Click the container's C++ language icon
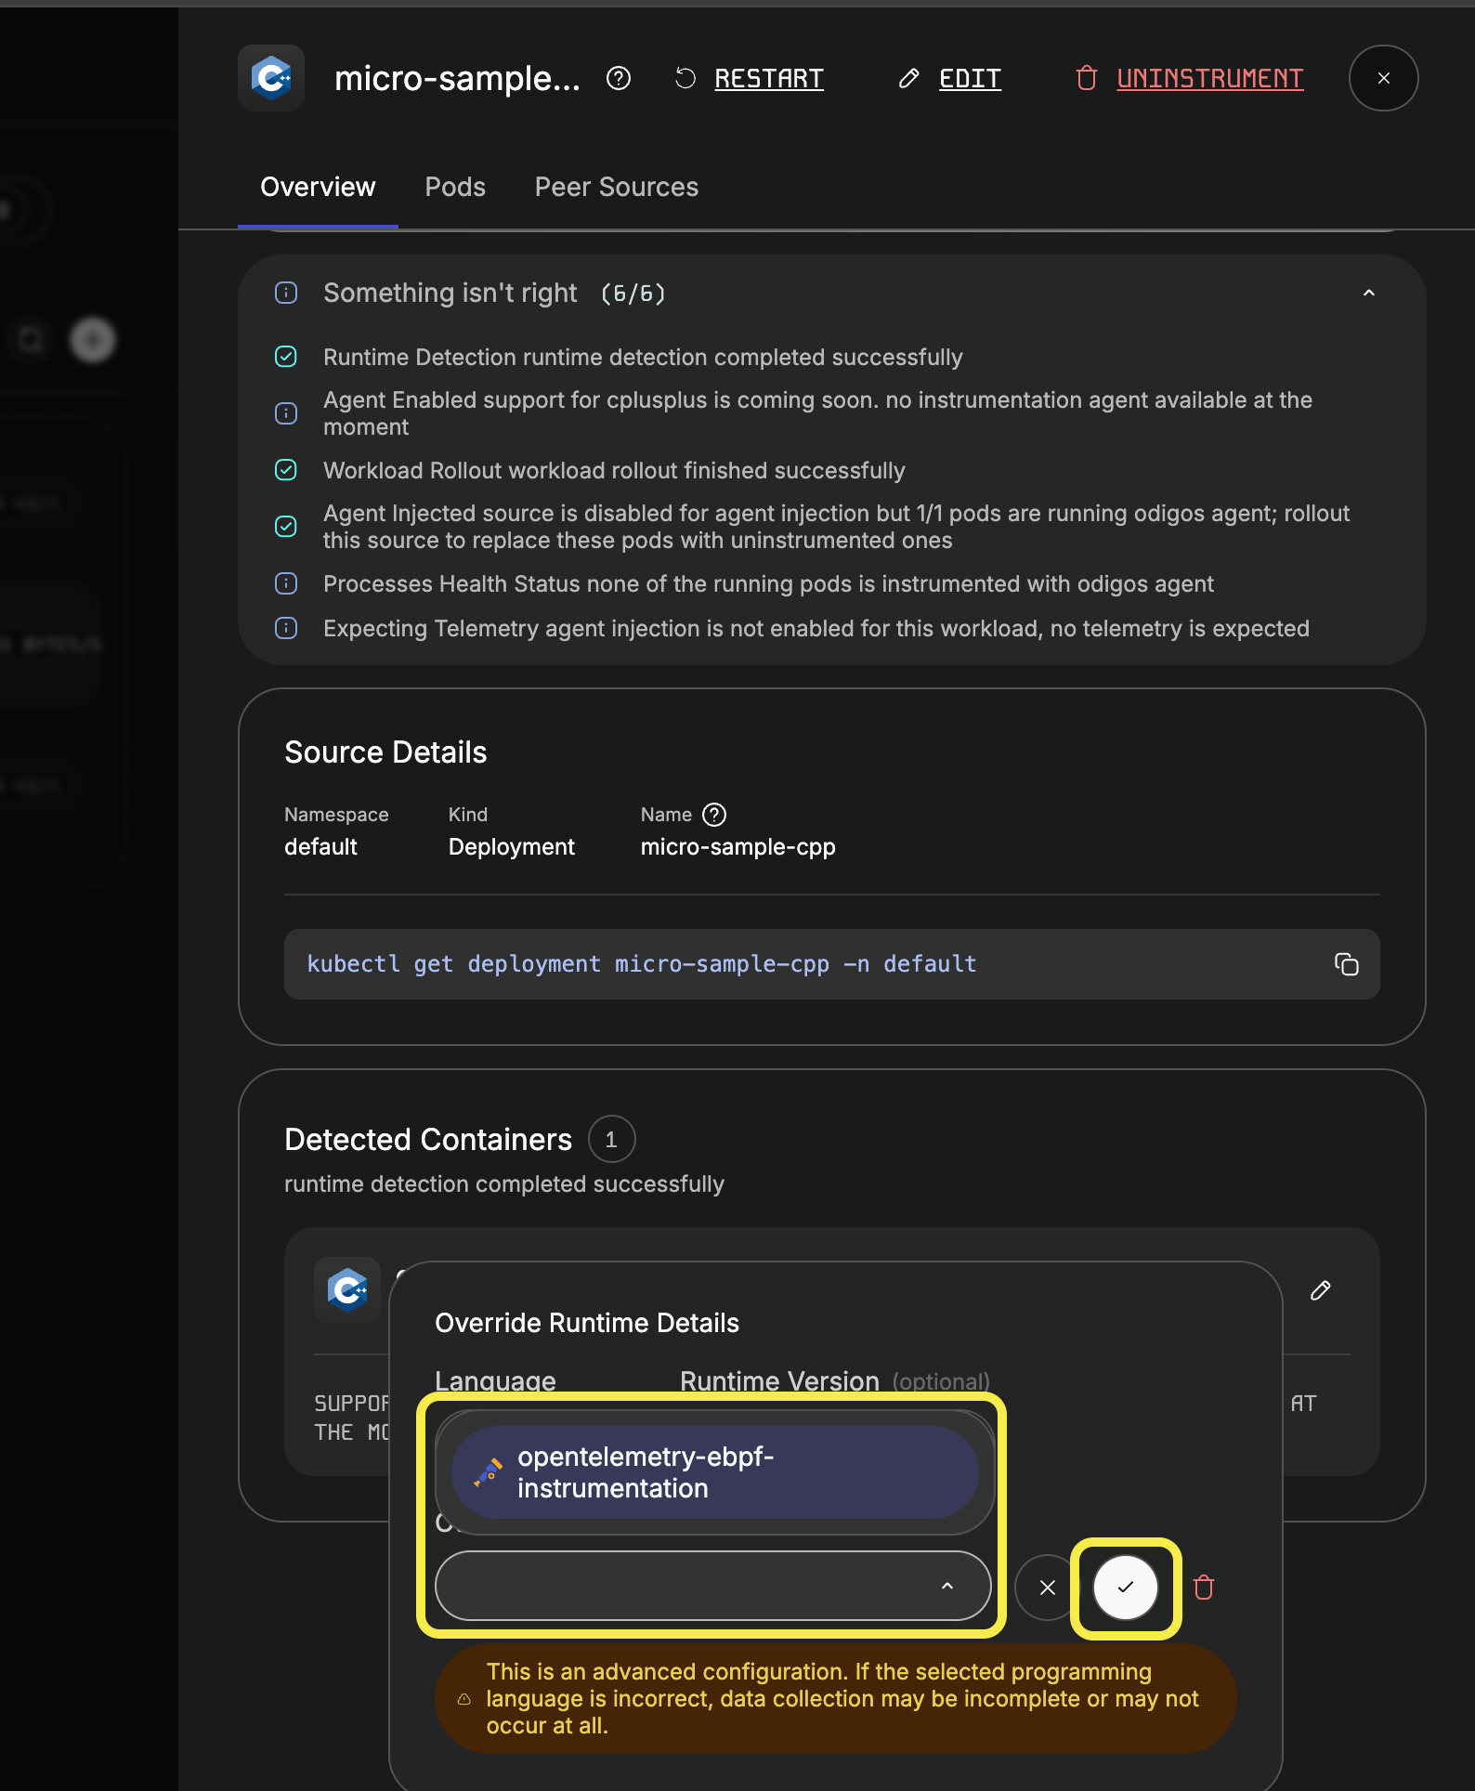The width and height of the screenshot is (1475, 1791). coord(347,1289)
